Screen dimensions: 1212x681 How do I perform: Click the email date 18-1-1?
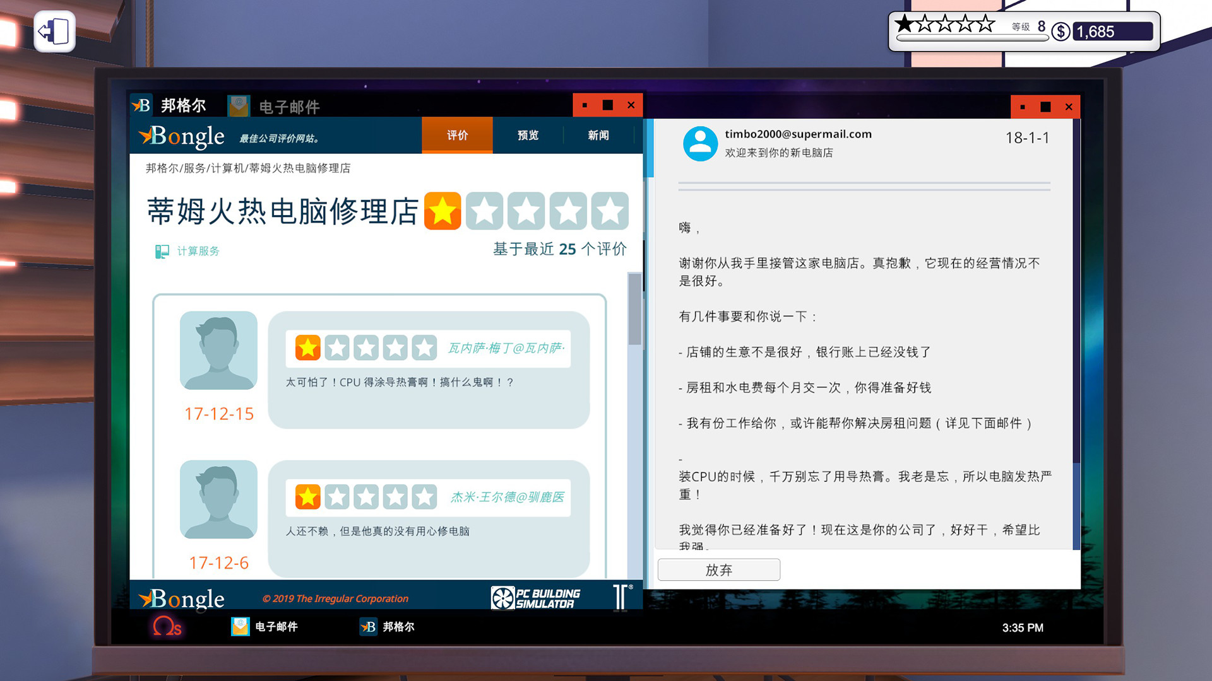(1027, 137)
